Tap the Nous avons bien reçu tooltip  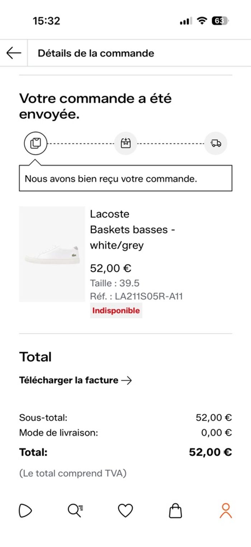point(126,179)
